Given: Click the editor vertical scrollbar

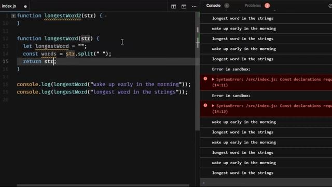Looking at the screenshot, I should (x=197, y=71).
